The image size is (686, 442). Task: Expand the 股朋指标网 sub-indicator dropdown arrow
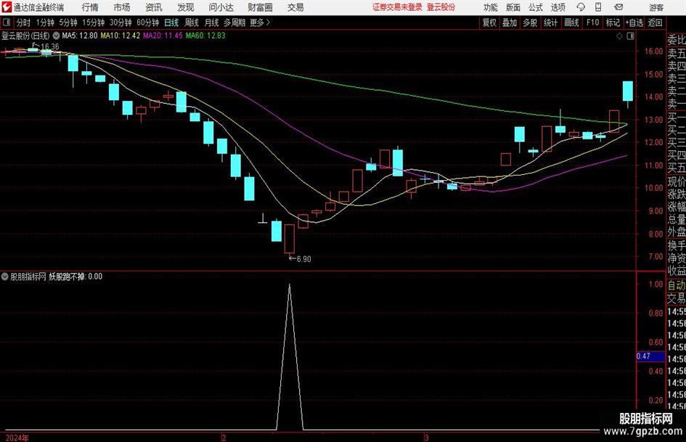click(x=5, y=277)
